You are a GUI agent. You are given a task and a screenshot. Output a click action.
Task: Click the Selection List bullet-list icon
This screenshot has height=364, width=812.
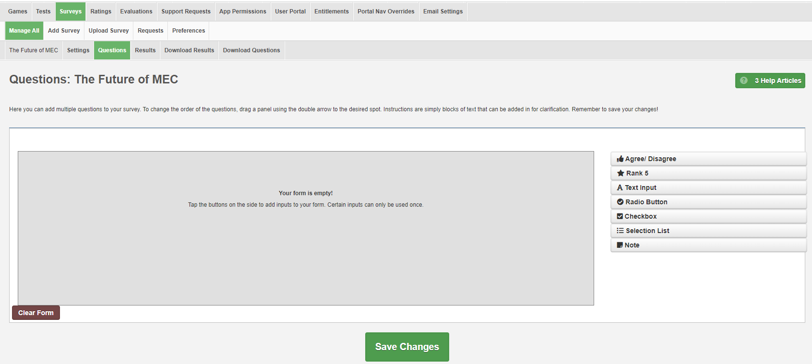click(x=620, y=231)
